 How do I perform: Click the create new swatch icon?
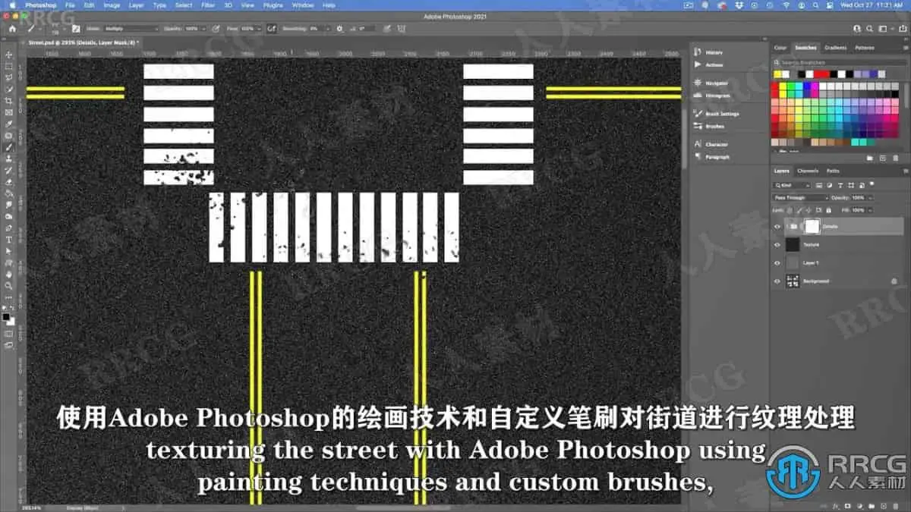(x=883, y=158)
